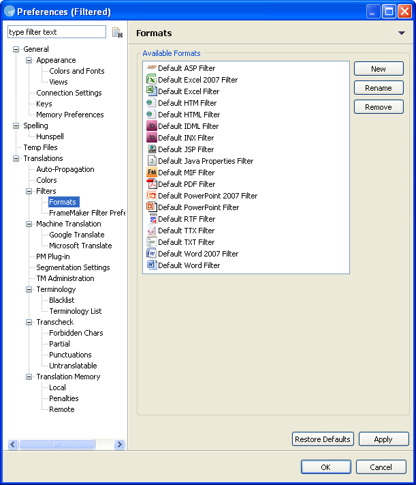Collapse the Machine Translation tree node
The height and width of the screenshot is (485, 416).
[29, 224]
